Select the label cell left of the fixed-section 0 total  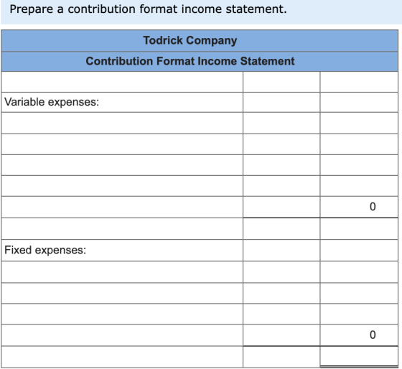point(122,335)
